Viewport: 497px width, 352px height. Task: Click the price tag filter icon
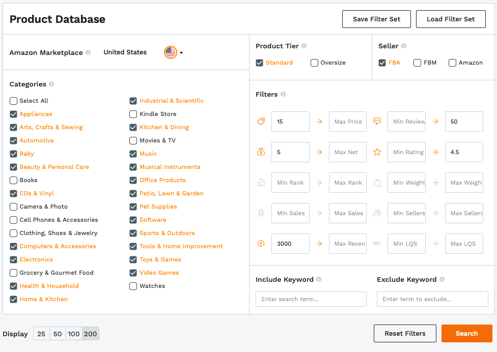pyautogui.click(x=261, y=121)
